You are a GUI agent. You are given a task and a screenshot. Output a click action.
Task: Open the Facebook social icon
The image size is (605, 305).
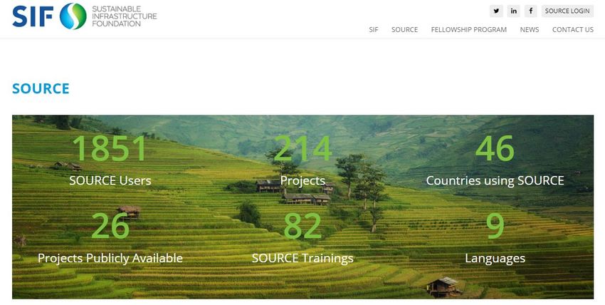(530, 11)
